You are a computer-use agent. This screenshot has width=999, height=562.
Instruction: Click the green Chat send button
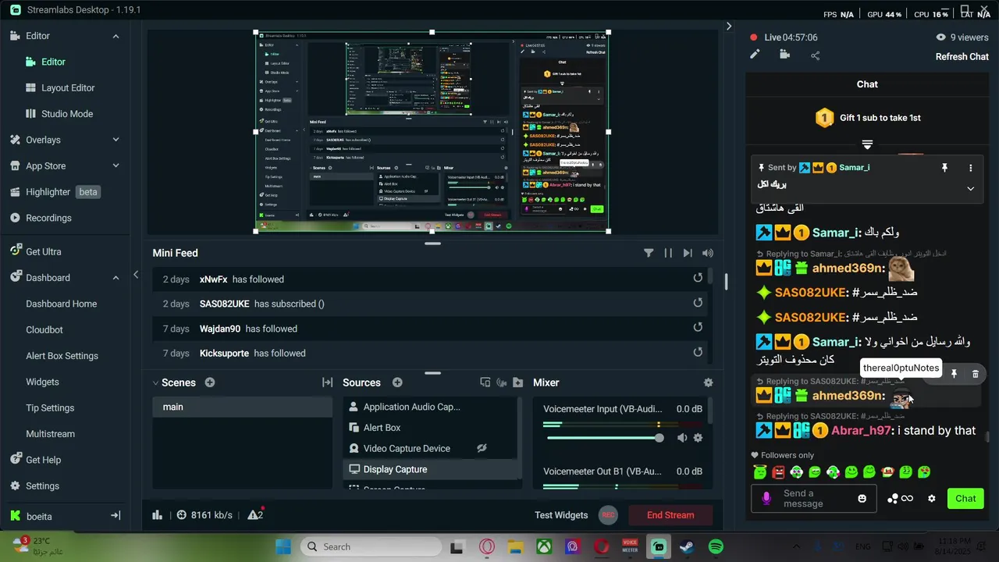[x=965, y=499]
